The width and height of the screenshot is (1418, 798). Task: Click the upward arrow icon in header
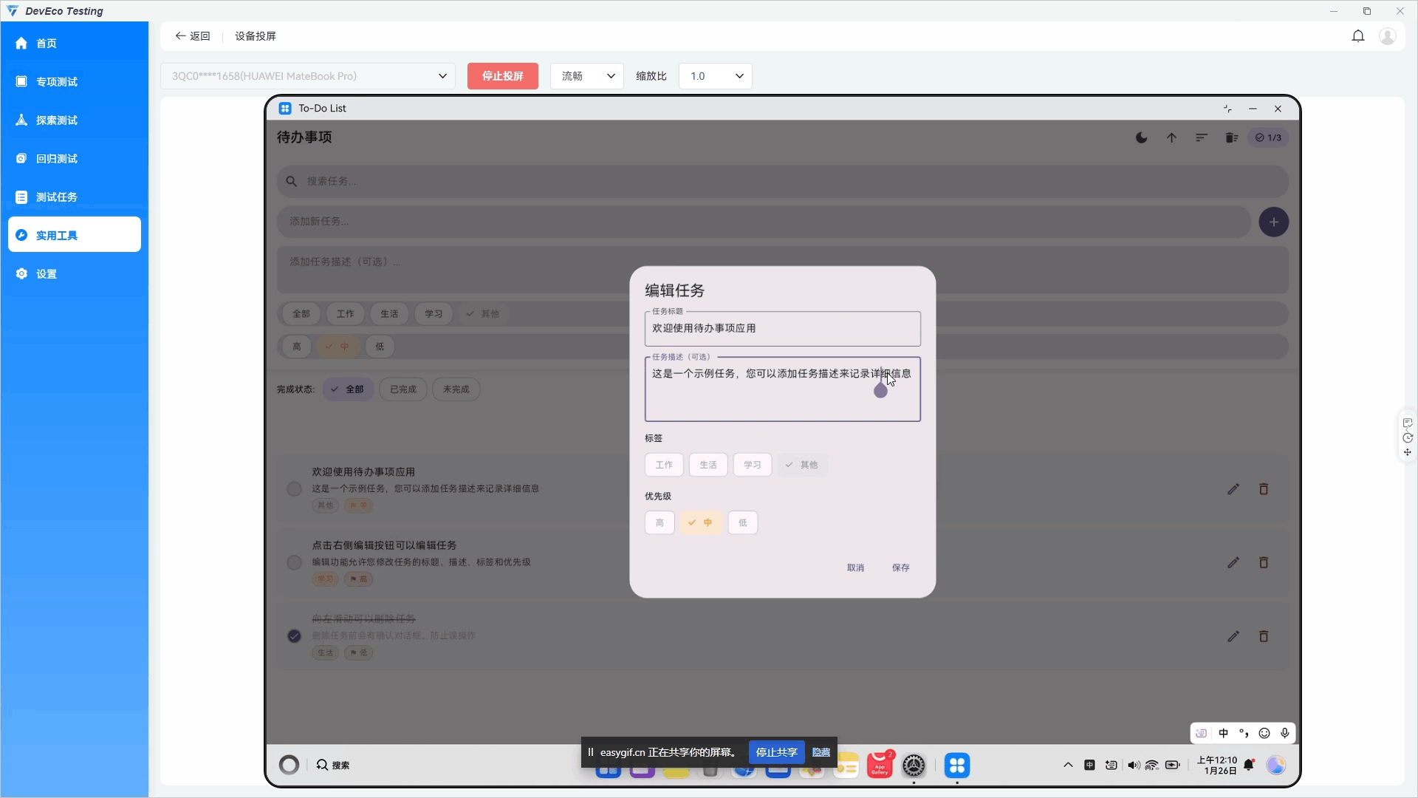click(1171, 137)
